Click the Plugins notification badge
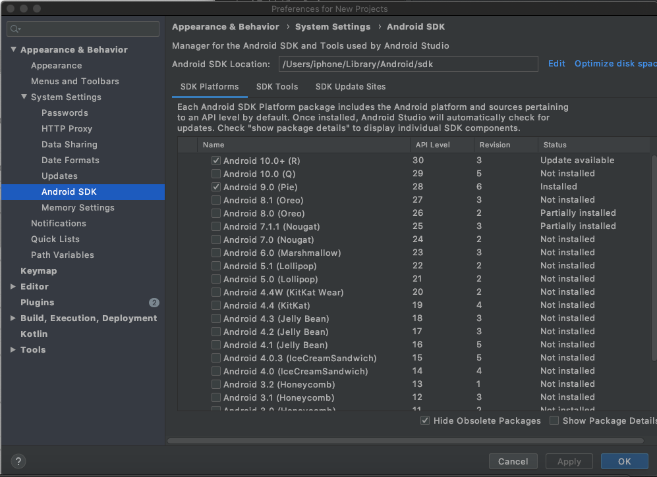The image size is (657, 477). click(154, 303)
